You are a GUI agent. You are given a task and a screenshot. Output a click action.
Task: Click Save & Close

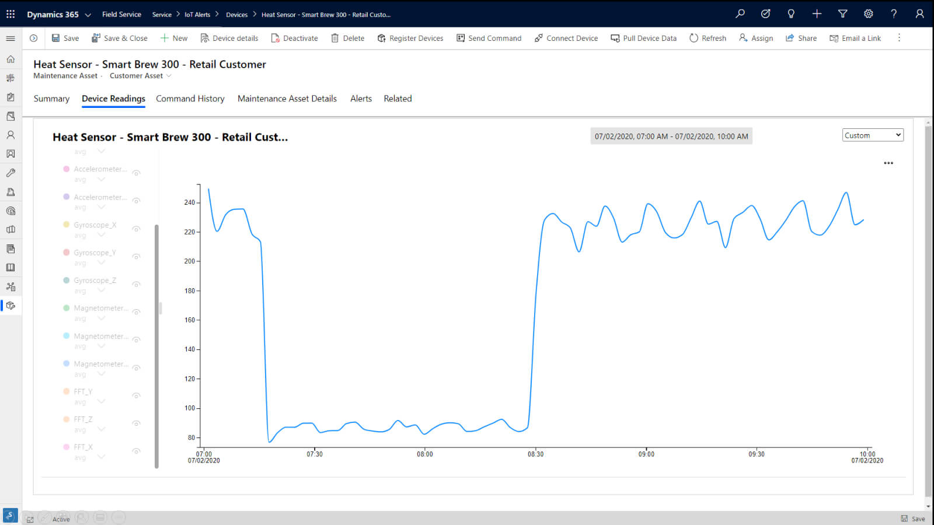(x=119, y=38)
